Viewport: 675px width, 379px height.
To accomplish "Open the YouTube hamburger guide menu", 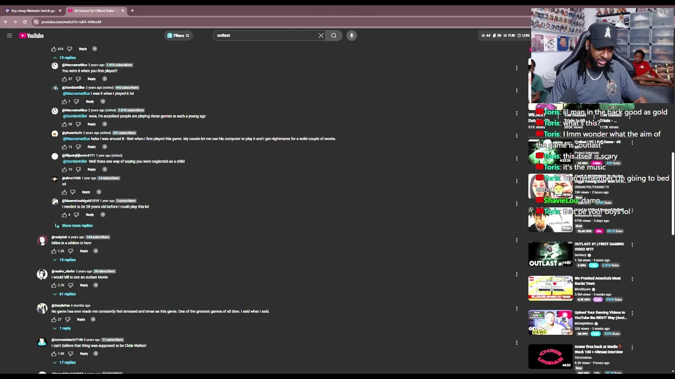I will point(9,35).
